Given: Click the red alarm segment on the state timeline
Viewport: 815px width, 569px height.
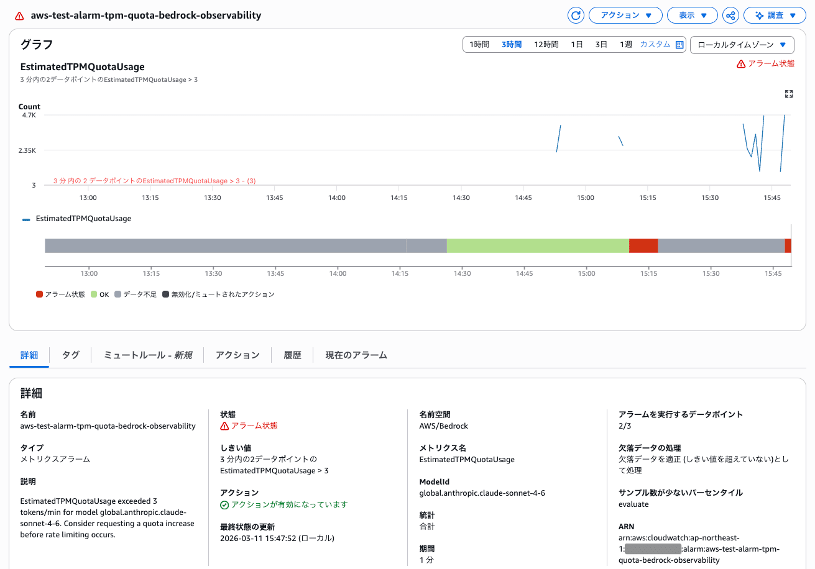Looking at the screenshot, I should pyautogui.click(x=643, y=245).
